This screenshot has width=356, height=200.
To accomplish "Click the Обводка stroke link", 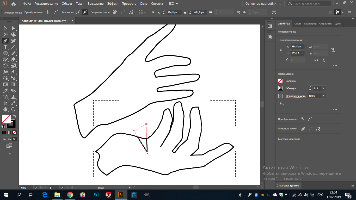I will click(x=291, y=89).
